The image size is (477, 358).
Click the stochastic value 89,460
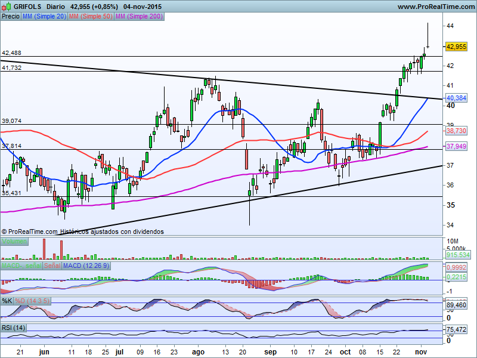pos(456,305)
